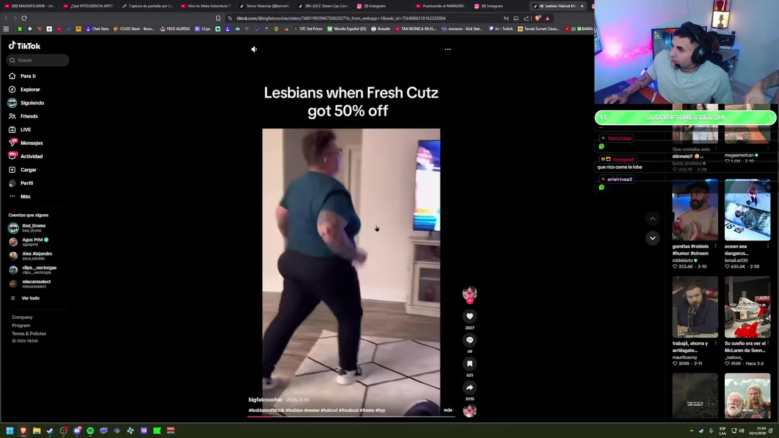Screen dimensions: 779x438
Task: Switch to the MAGNIFICARNE YouTube tab
Action: tap(30, 6)
